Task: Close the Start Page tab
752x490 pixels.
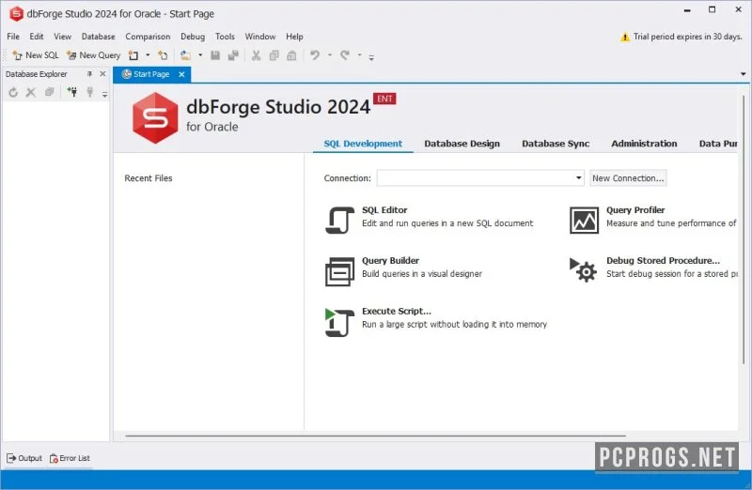Action: coord(181,74)
